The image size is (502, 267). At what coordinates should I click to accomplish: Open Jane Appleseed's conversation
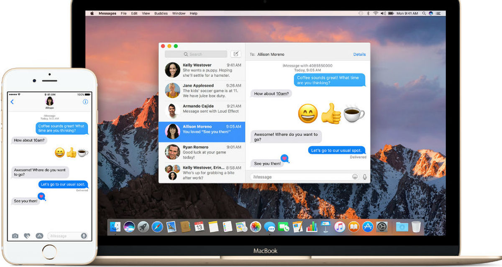[202, 90]
